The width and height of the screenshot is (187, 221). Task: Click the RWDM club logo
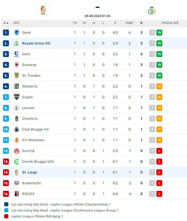tap(16, 194)
